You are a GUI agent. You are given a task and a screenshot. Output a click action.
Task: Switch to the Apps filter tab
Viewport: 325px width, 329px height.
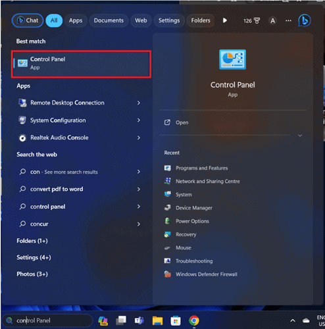76,20
